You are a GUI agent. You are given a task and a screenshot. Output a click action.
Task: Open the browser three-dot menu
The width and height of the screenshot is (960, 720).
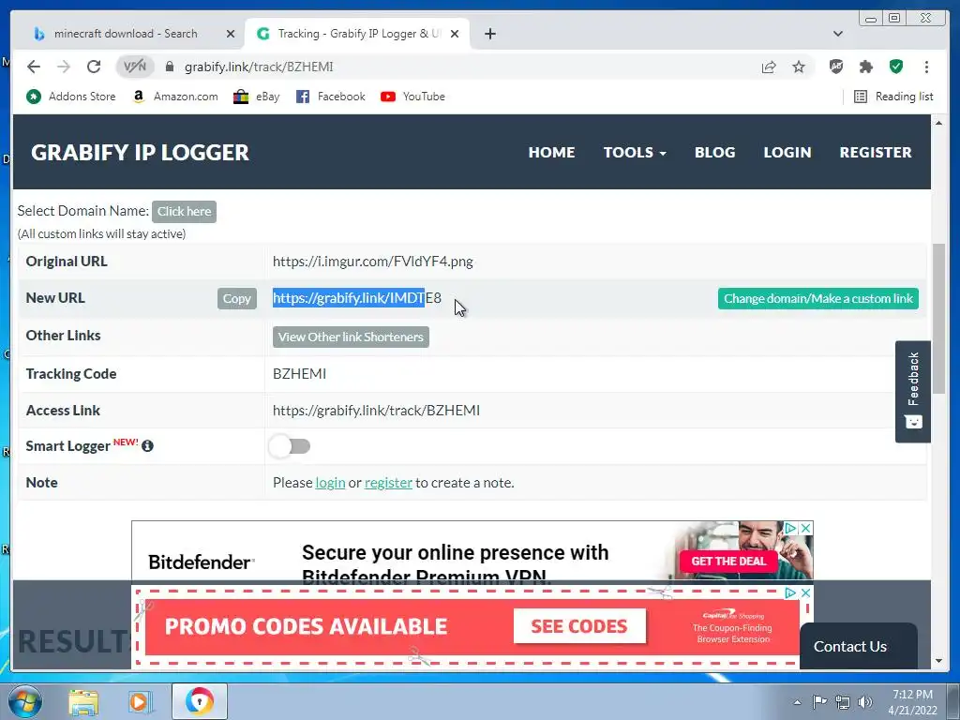point(926,67)
